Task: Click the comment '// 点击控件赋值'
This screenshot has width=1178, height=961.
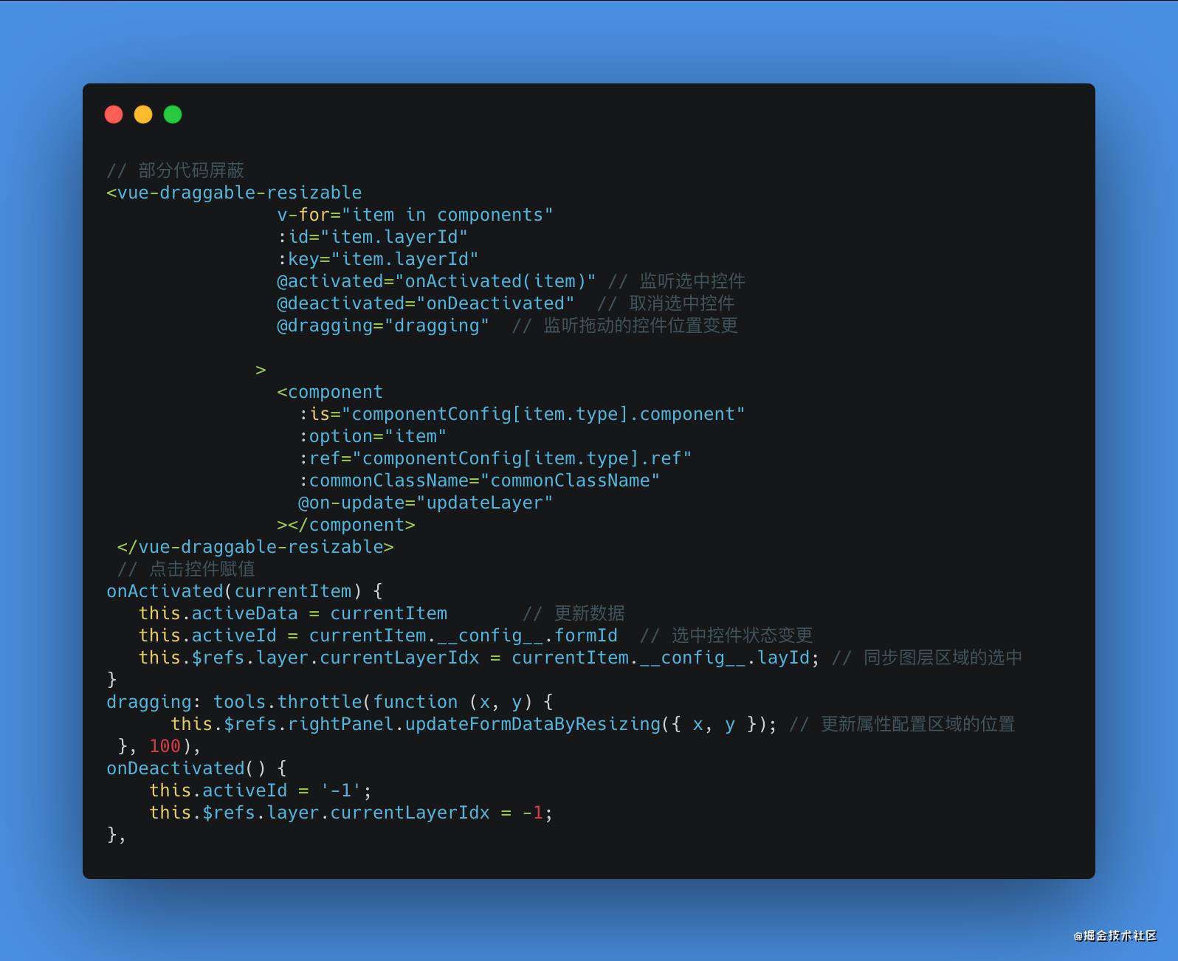Action: point(186,569)
